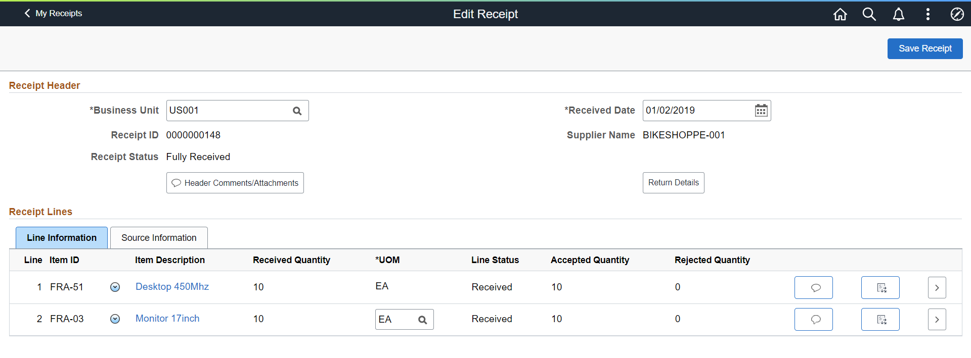Open the Actions three-dot menu icon
971x358 pixels.
(928, 14)
